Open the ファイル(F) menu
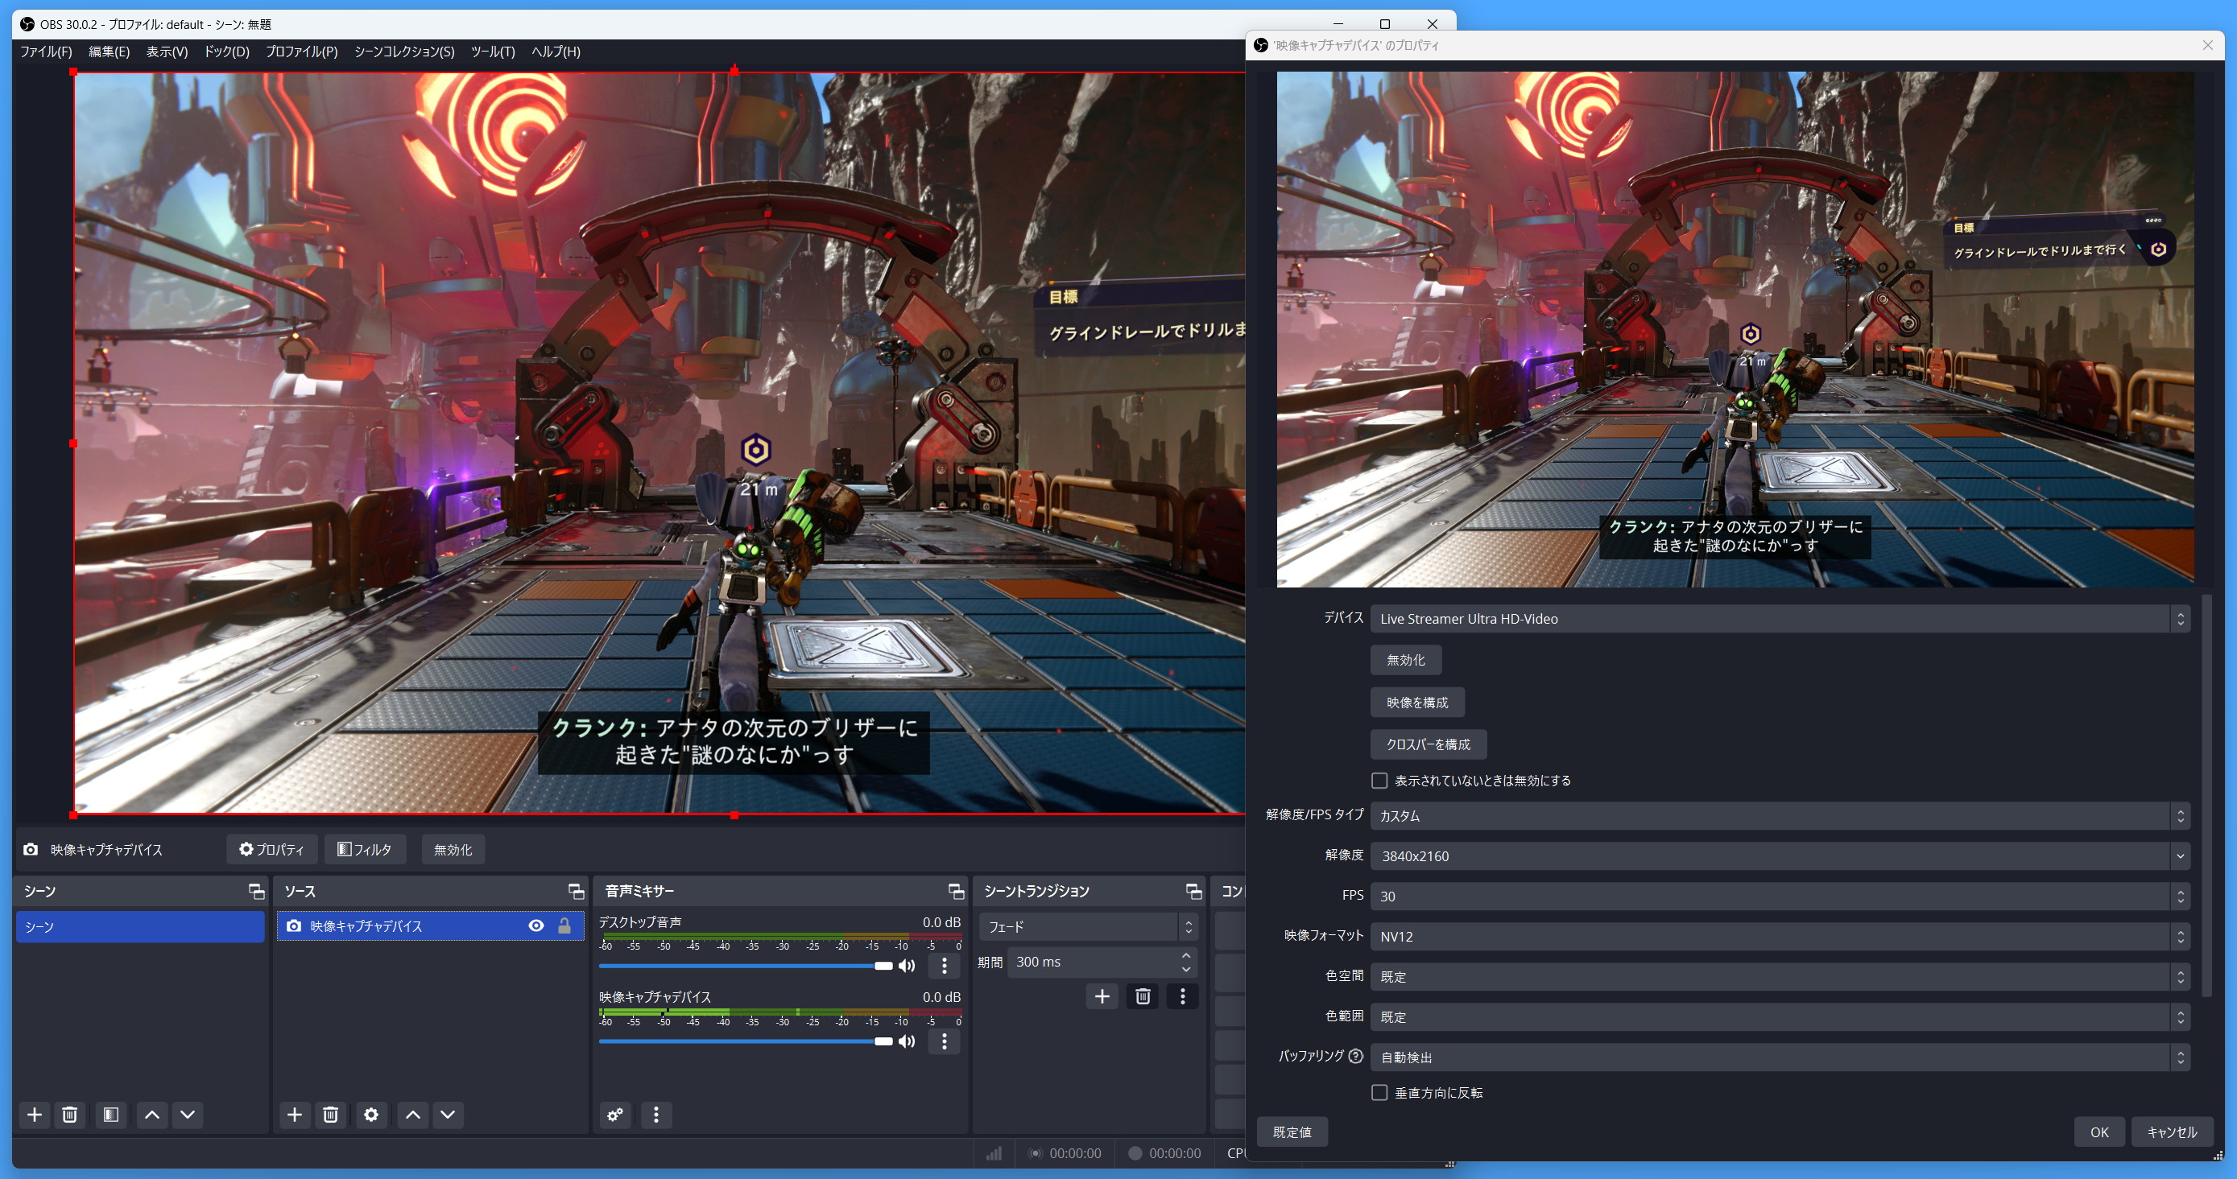The width and height of the screenshot is (2237, 1179). pos(46,52)
